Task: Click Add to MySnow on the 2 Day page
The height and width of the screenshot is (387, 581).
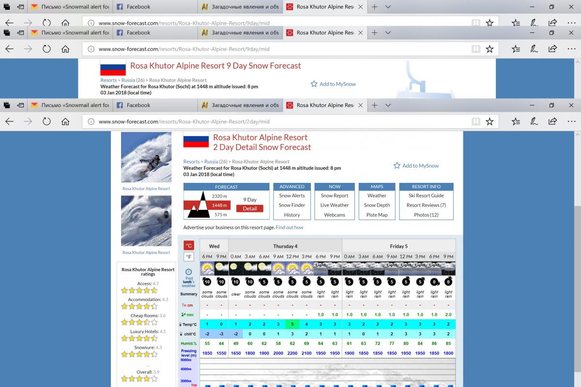Action: [x=416, y=165]
